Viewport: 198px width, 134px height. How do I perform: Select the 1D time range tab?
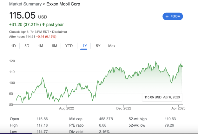point(13,46)
